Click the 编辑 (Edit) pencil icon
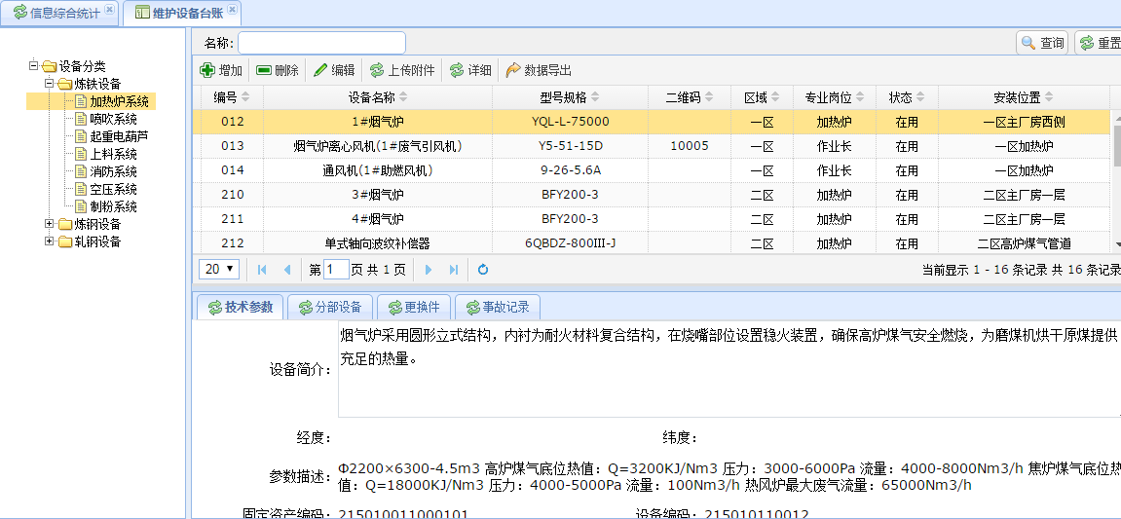This screenshot has height=519, width=1121. (320, 70)
